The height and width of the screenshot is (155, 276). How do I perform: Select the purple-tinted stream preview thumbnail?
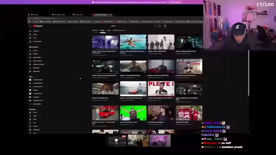(x=160, y=141)
